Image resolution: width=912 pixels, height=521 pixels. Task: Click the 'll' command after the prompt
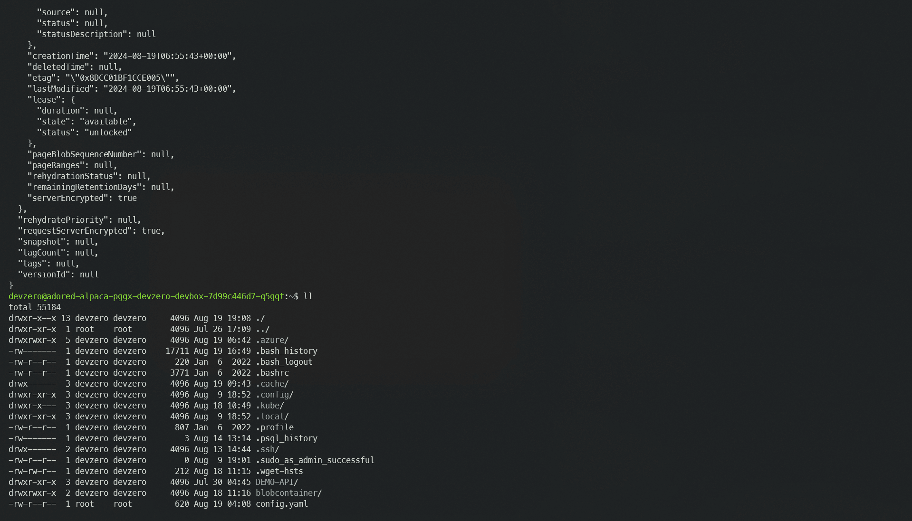click(x=308, y=296)
